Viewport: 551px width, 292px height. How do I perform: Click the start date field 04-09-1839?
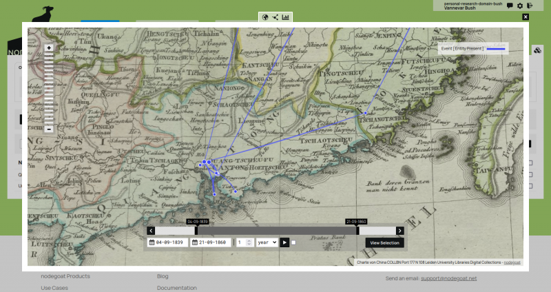pos(167,242)
